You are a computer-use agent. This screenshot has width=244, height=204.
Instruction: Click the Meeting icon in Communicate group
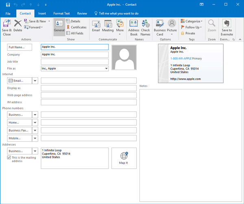tap(108, 26)
